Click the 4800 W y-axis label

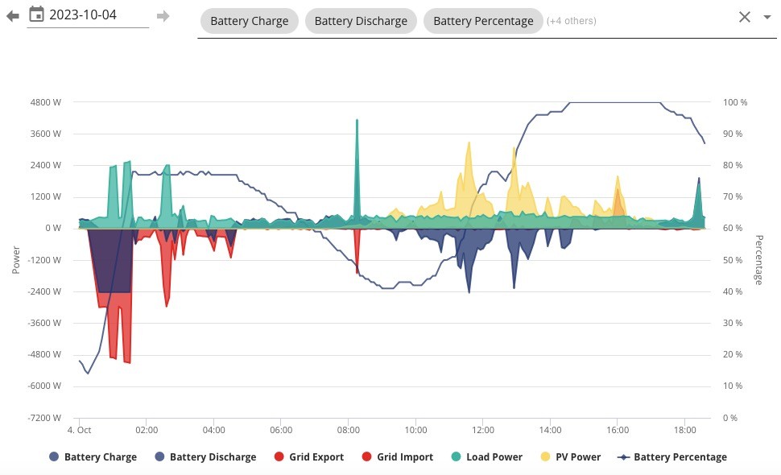(x=46, y=102)
